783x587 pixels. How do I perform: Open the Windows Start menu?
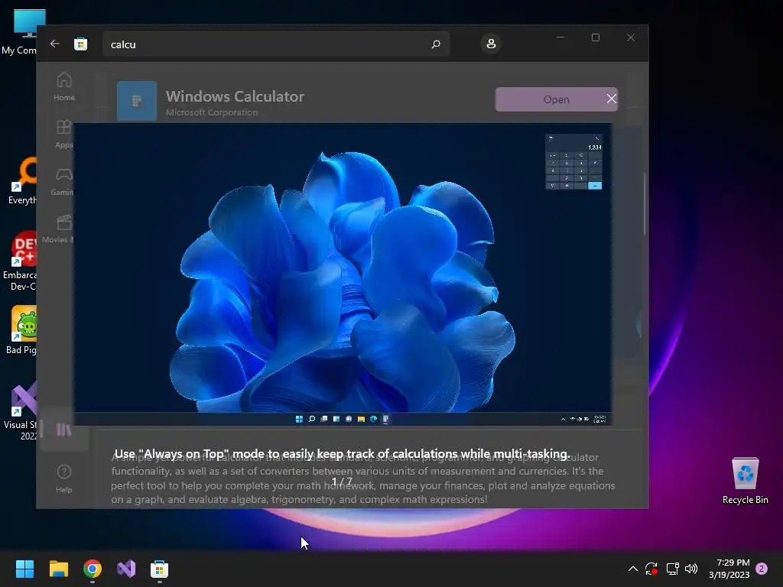click(x=25, y=569)
